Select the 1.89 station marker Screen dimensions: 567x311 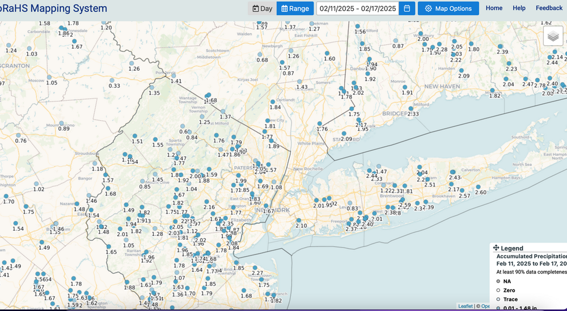click(x=271, y=141)
